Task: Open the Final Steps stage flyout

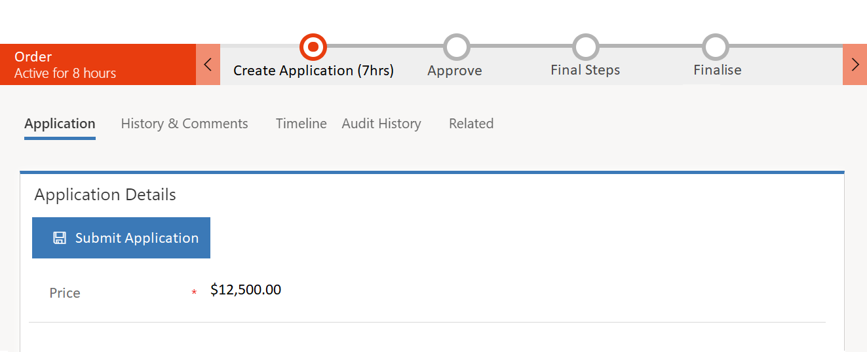Action: point(585,70)
